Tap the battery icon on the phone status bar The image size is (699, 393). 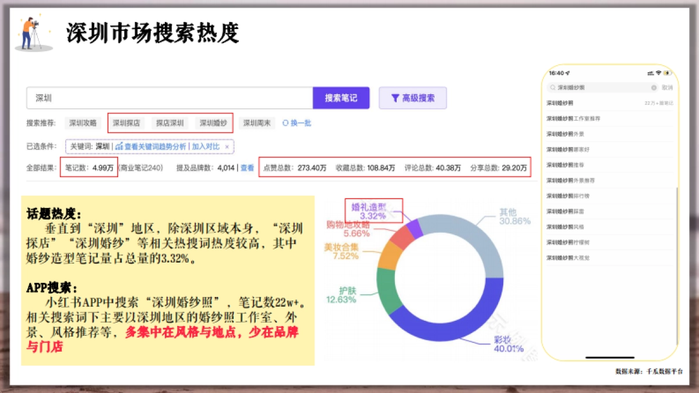[x=667, y=73]
